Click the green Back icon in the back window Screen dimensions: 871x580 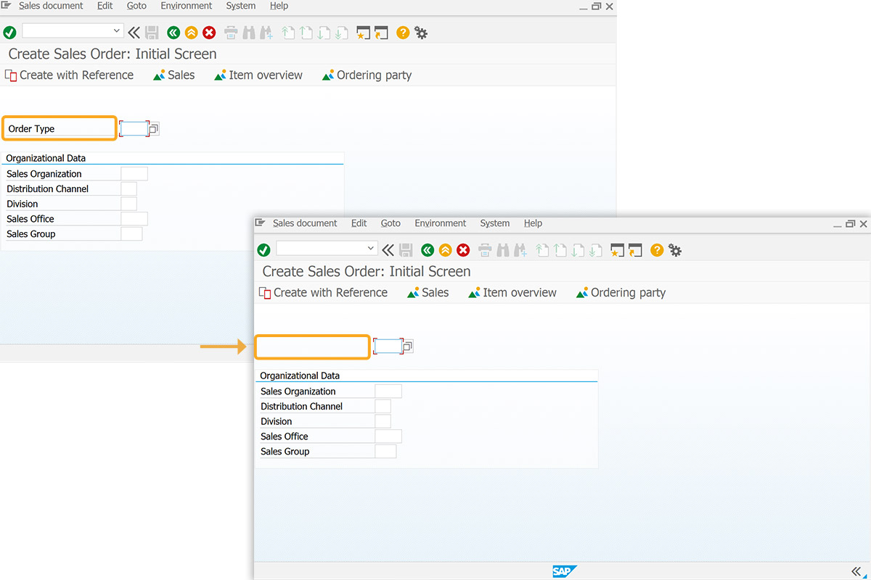click(x=173, y=32)
